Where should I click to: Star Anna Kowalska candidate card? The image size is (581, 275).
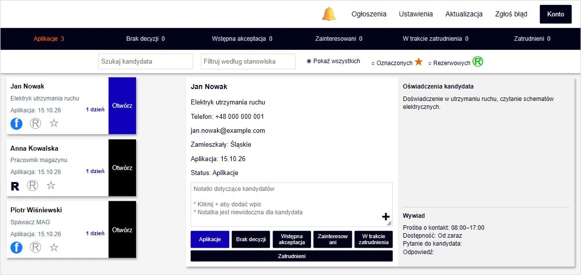point(51,185)
